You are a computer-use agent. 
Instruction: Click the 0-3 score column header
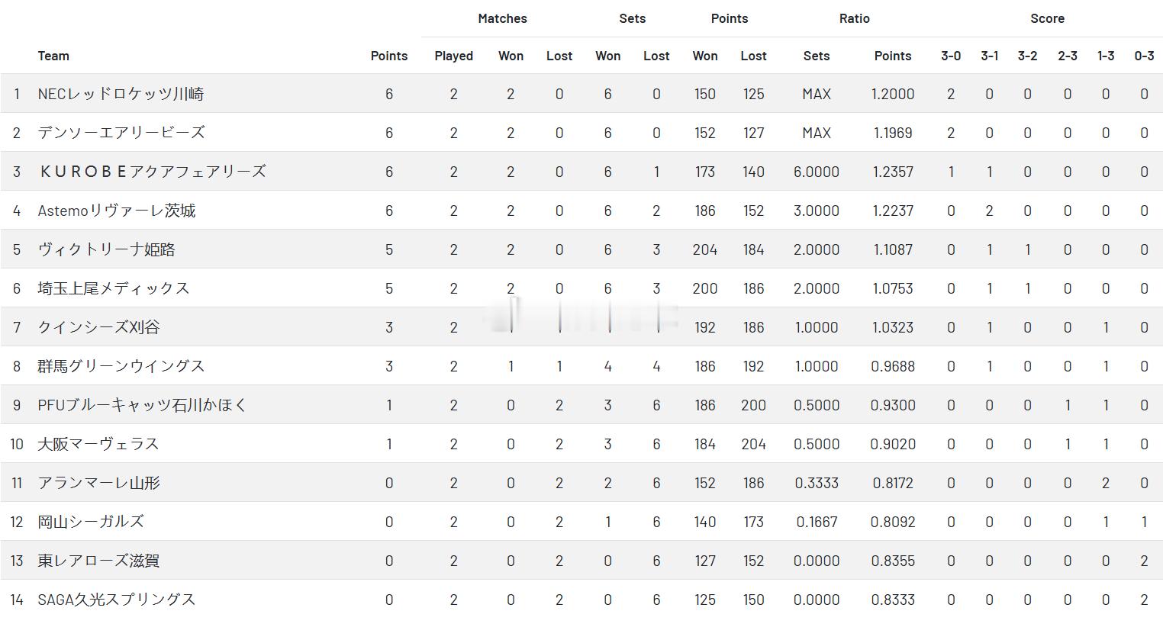coord(1144,56)
